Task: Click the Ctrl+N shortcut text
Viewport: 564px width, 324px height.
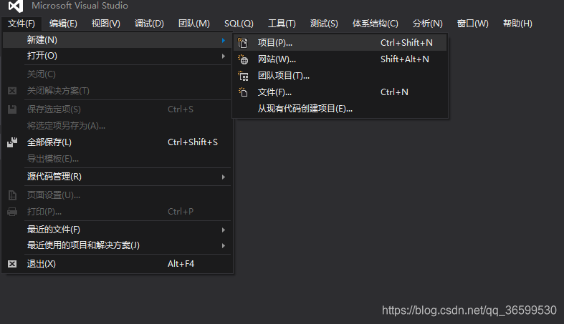Action: pyautogui.click(x=394, y=92)
